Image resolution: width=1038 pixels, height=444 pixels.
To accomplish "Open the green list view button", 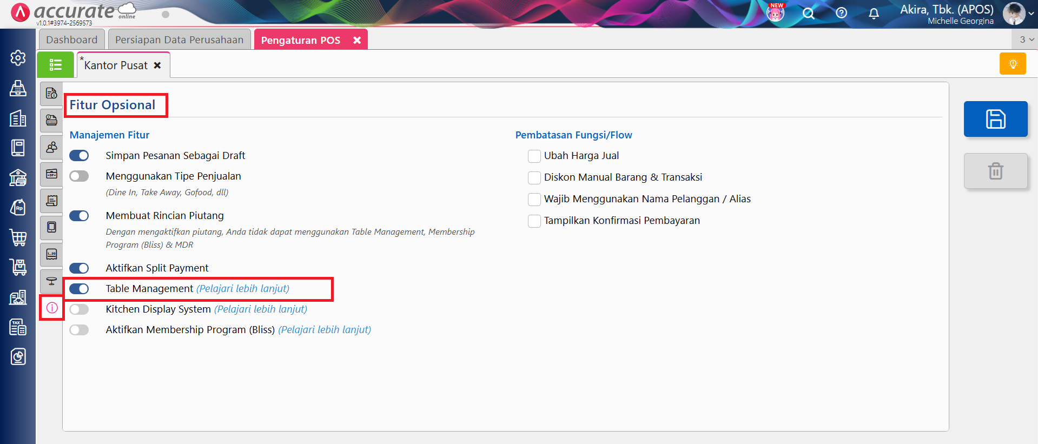I will 55,65.
